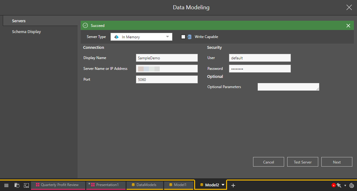
Task: Open the Server Type dropdown
Action: (141, 37)
